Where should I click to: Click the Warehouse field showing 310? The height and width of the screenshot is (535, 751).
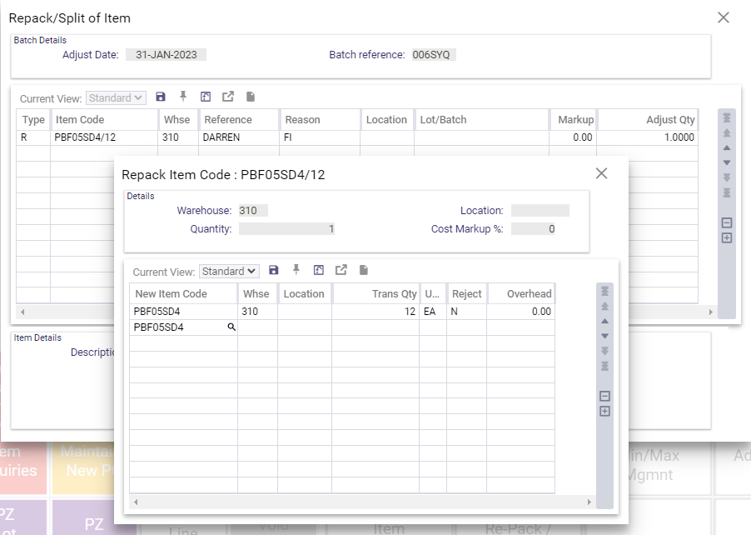253,211
